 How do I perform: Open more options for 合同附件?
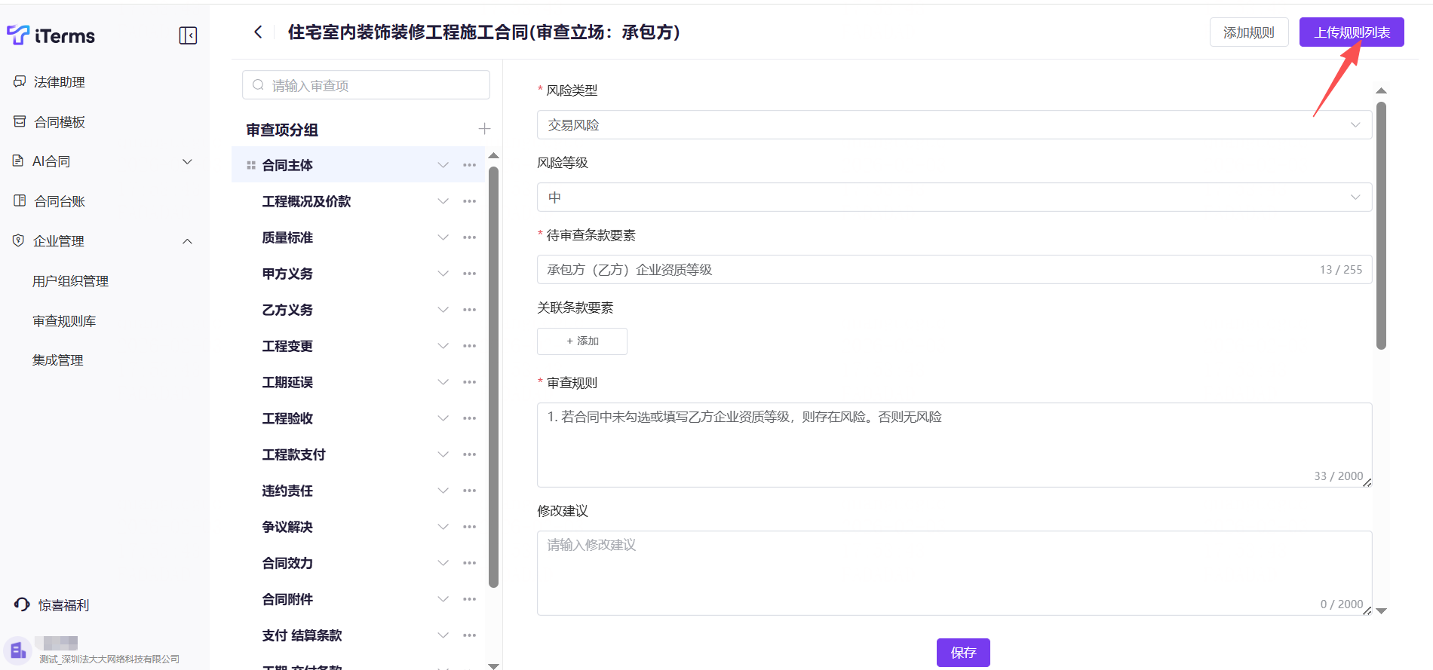469,599
